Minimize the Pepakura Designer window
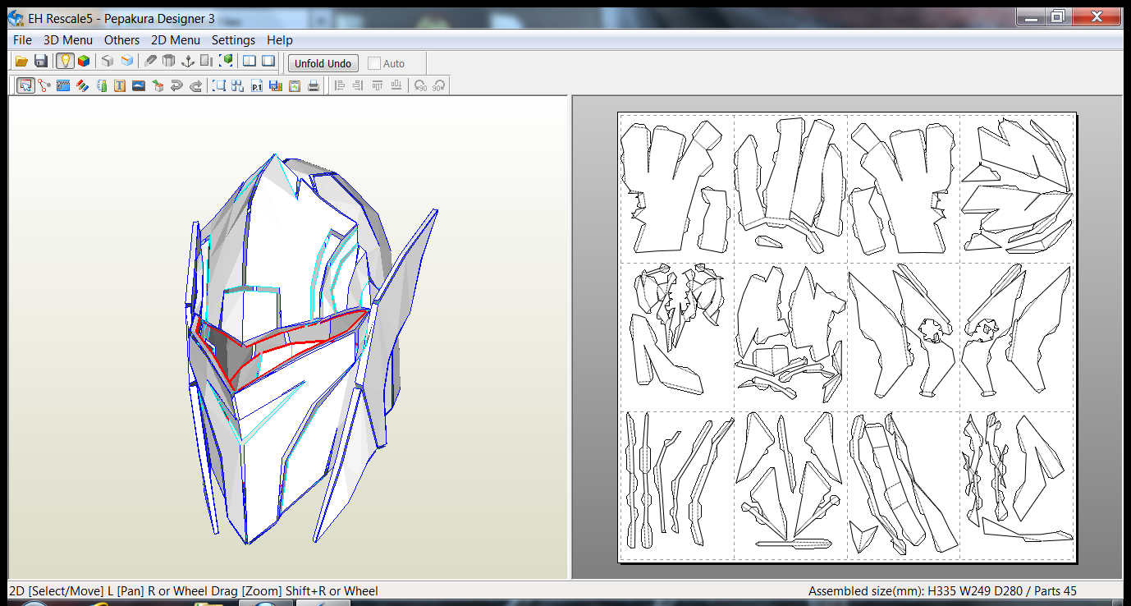This screenshot has width=1131, height=606. point(1033,16)
